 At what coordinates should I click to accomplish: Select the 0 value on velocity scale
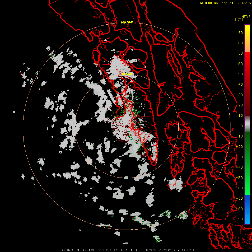tap(242, 126)
